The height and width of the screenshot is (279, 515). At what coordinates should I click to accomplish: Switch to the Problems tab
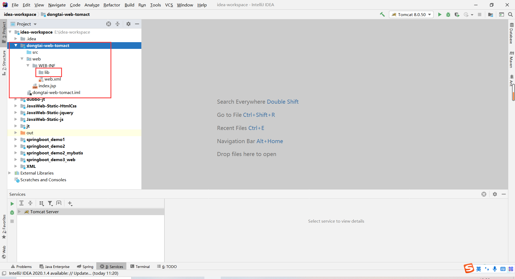[21, 266]
